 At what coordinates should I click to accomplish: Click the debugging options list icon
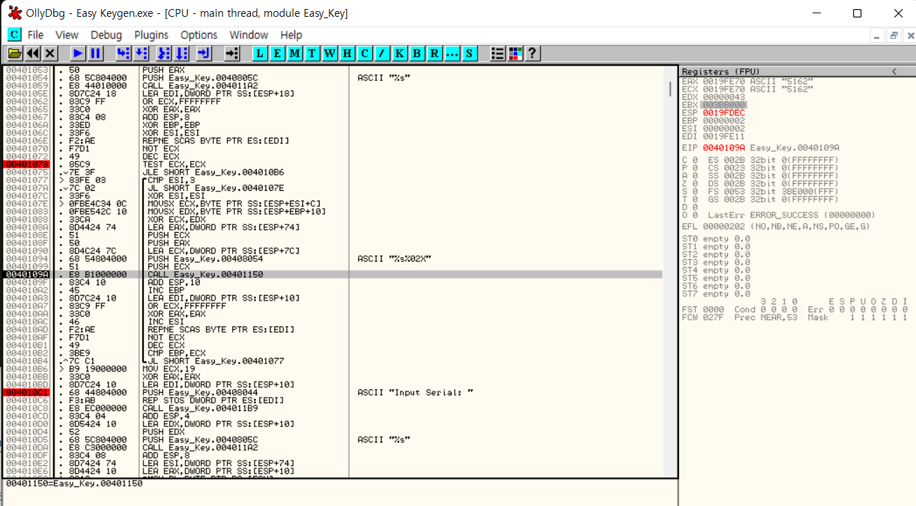[498, 53]
